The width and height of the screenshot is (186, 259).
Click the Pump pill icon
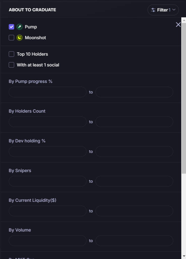pyautogui.click(x=19, y=27)
